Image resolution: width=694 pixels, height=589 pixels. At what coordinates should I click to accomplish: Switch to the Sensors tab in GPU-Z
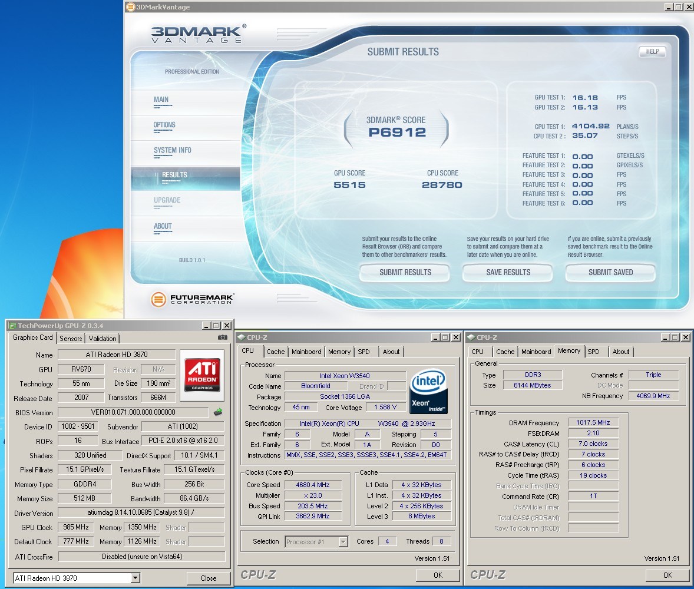coord(71,339)
